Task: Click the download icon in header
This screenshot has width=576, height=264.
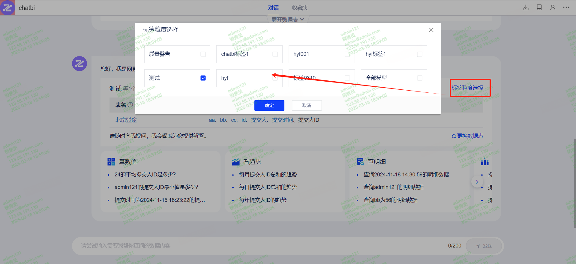Action: [x=526, y=8]
